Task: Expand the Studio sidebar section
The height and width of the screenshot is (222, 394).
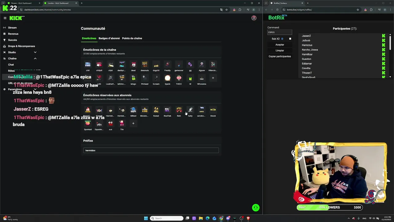Action: (x=35, y=52)
